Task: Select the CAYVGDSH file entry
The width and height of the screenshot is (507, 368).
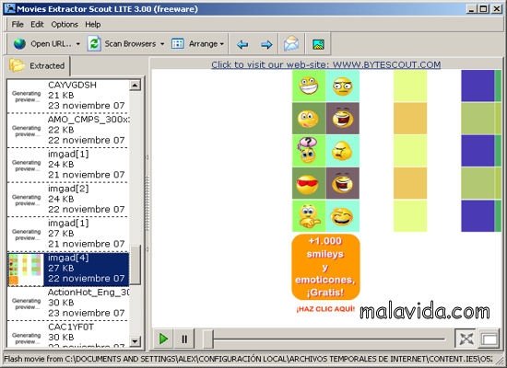Action: (x=68, y=96)
